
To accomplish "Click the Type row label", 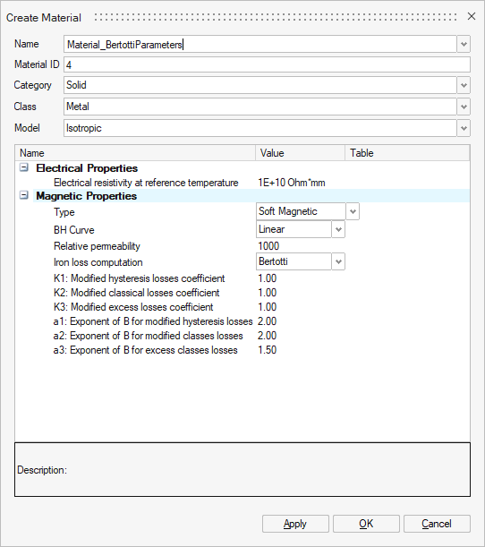I will pos(64,212).
